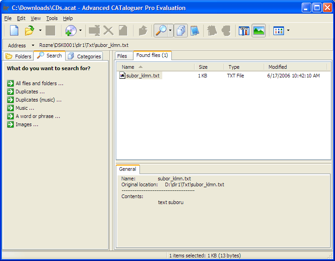This screenshot has width=335, height=261.
Task: Click the TXT File type cell
Action: click(x=236, y=76)
